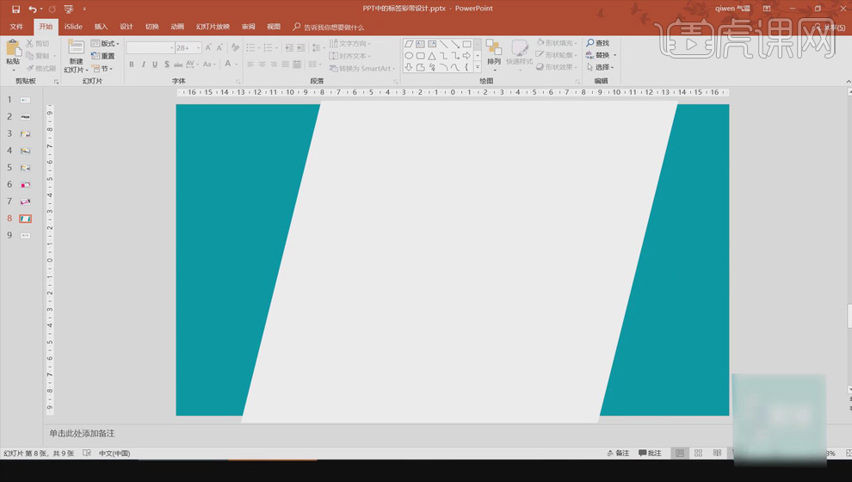Screen dimensions: 852x482
Task: Click the New Slide (新建幻灯片) icon
Action: click(76, 50)
